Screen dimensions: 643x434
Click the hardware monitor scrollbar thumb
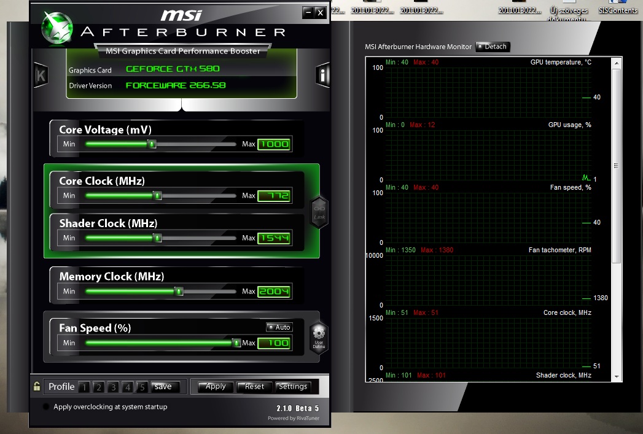tap(617, 166)
